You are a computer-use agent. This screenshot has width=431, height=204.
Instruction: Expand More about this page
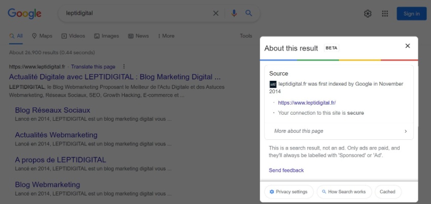(339, 131)
